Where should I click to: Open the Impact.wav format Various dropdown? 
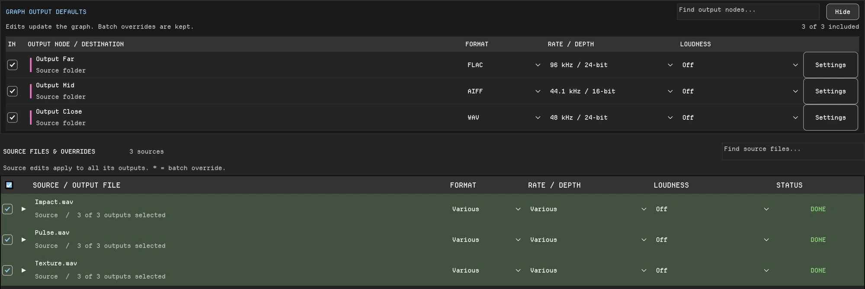[x=486, y=209]
